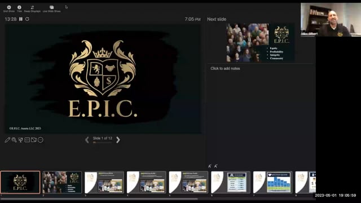The height and width of the screenshot is (203, 361).
Task: Click the 'Slide 1 of 12' label
Action: [103, 138]
